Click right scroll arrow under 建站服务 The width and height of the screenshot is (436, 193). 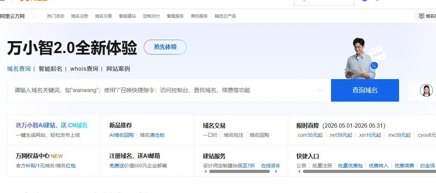coord(276,172)
